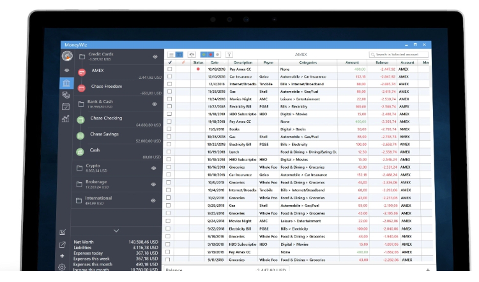The height and width of the screenshot is (282, 479).
Task: Sort by the Balance column header
Action: click(382, 62)
